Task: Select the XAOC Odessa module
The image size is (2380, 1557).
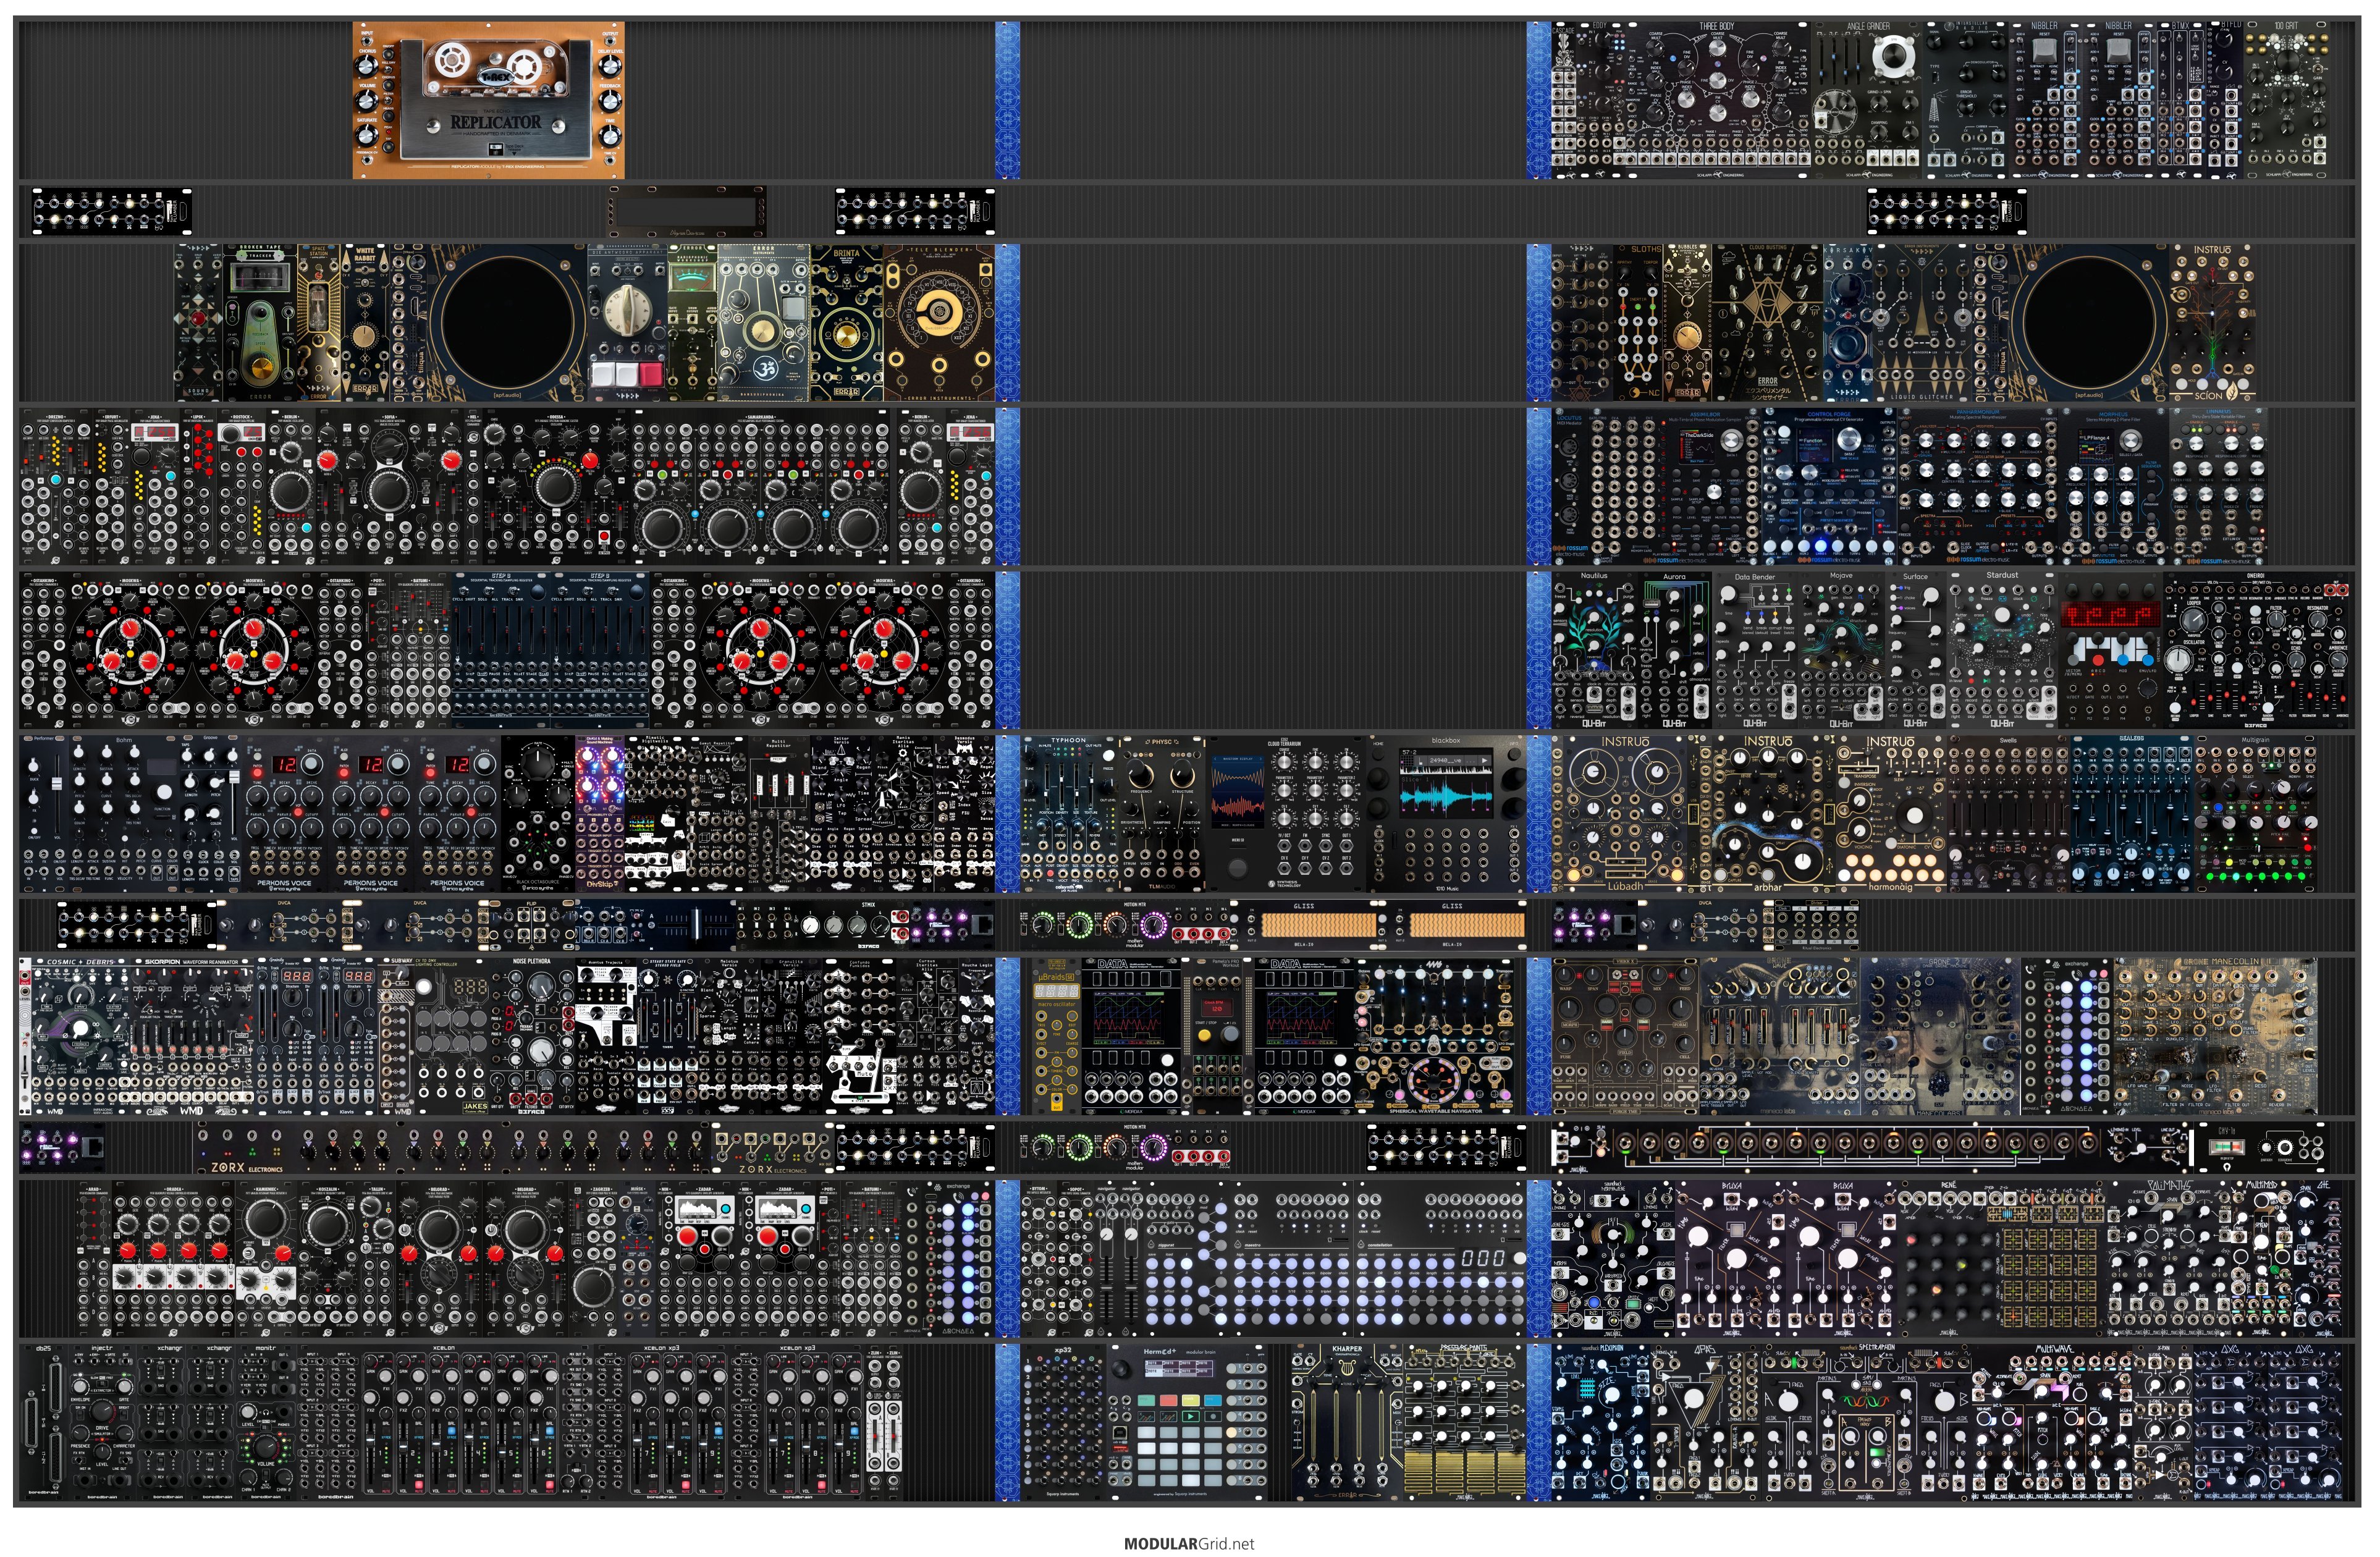Action: click(556, 487)
